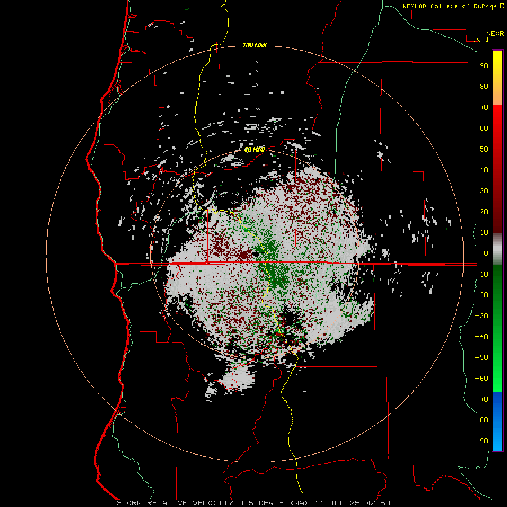The height and width of the screenshot is (507, 507).
Task: Click the -30 tick label on the scale
Action: pos(482,316)
